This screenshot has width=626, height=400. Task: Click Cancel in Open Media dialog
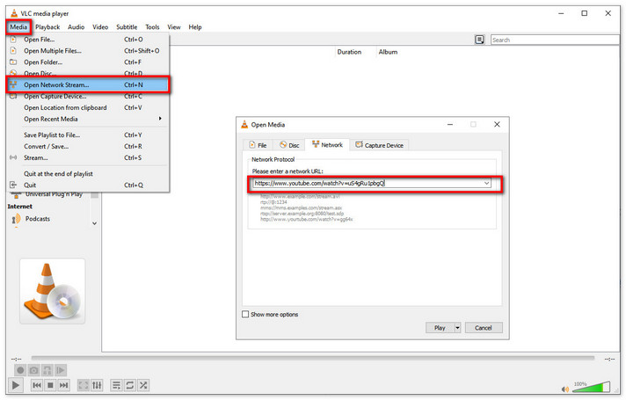point(484,328)
